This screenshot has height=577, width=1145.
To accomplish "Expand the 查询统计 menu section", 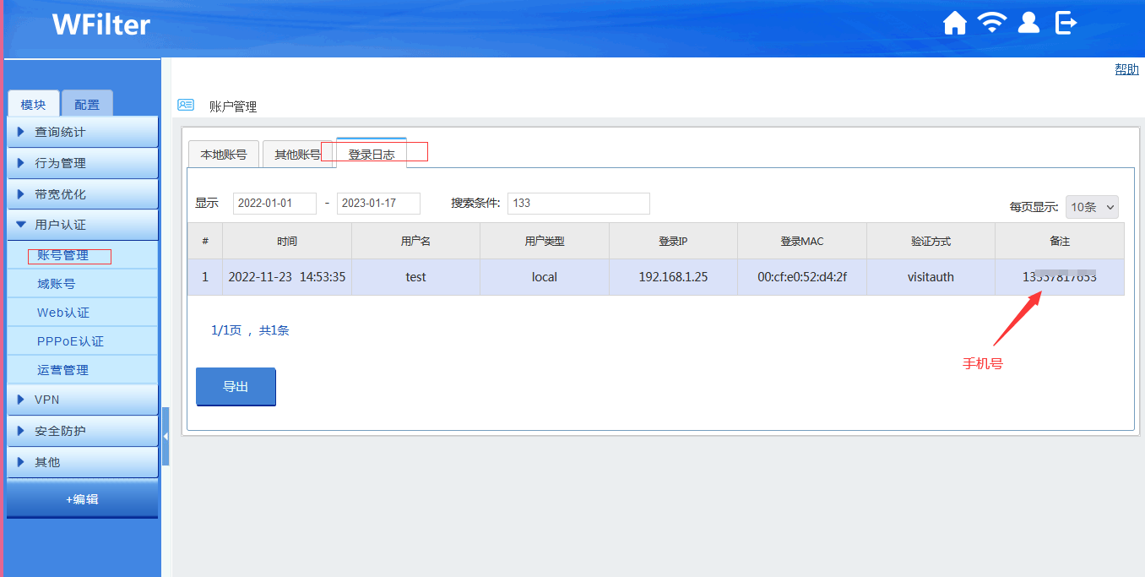I will (83, 133).
